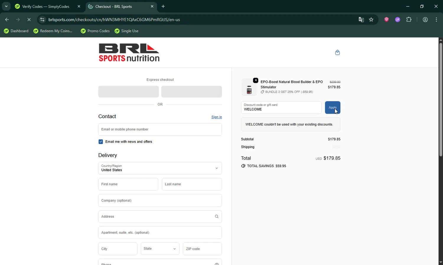This screenshot has height=265, width=443.
Task: Click the Total price USD $179.85
Action: [x=328, y=158]
